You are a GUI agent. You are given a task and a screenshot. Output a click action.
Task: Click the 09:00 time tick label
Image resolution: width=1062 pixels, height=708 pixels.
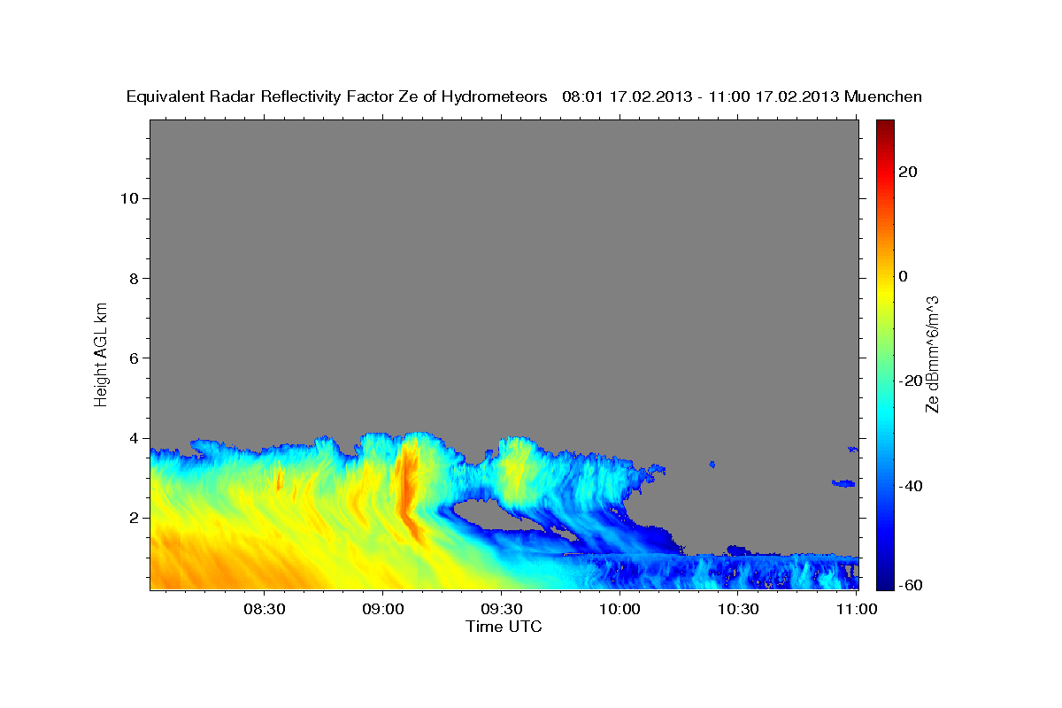pyautogui.click(x=382, y=609)
